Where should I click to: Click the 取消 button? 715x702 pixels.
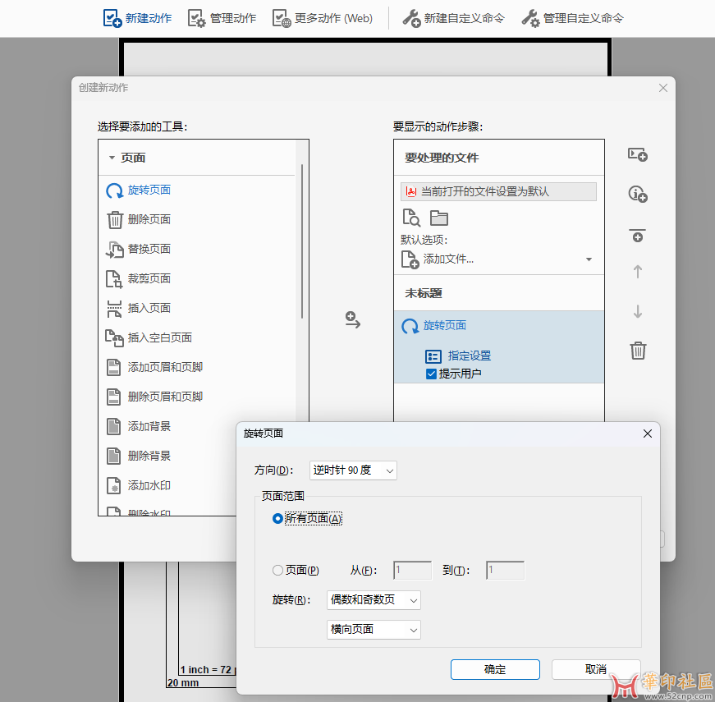tap(595, 669)
